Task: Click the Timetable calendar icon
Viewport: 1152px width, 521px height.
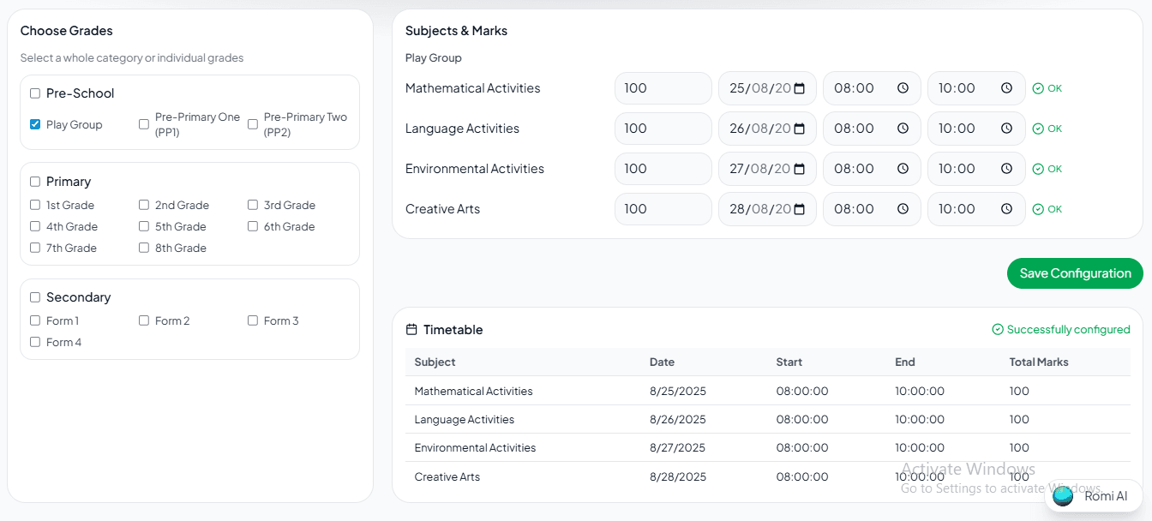Action: click(x=411, y=329)
